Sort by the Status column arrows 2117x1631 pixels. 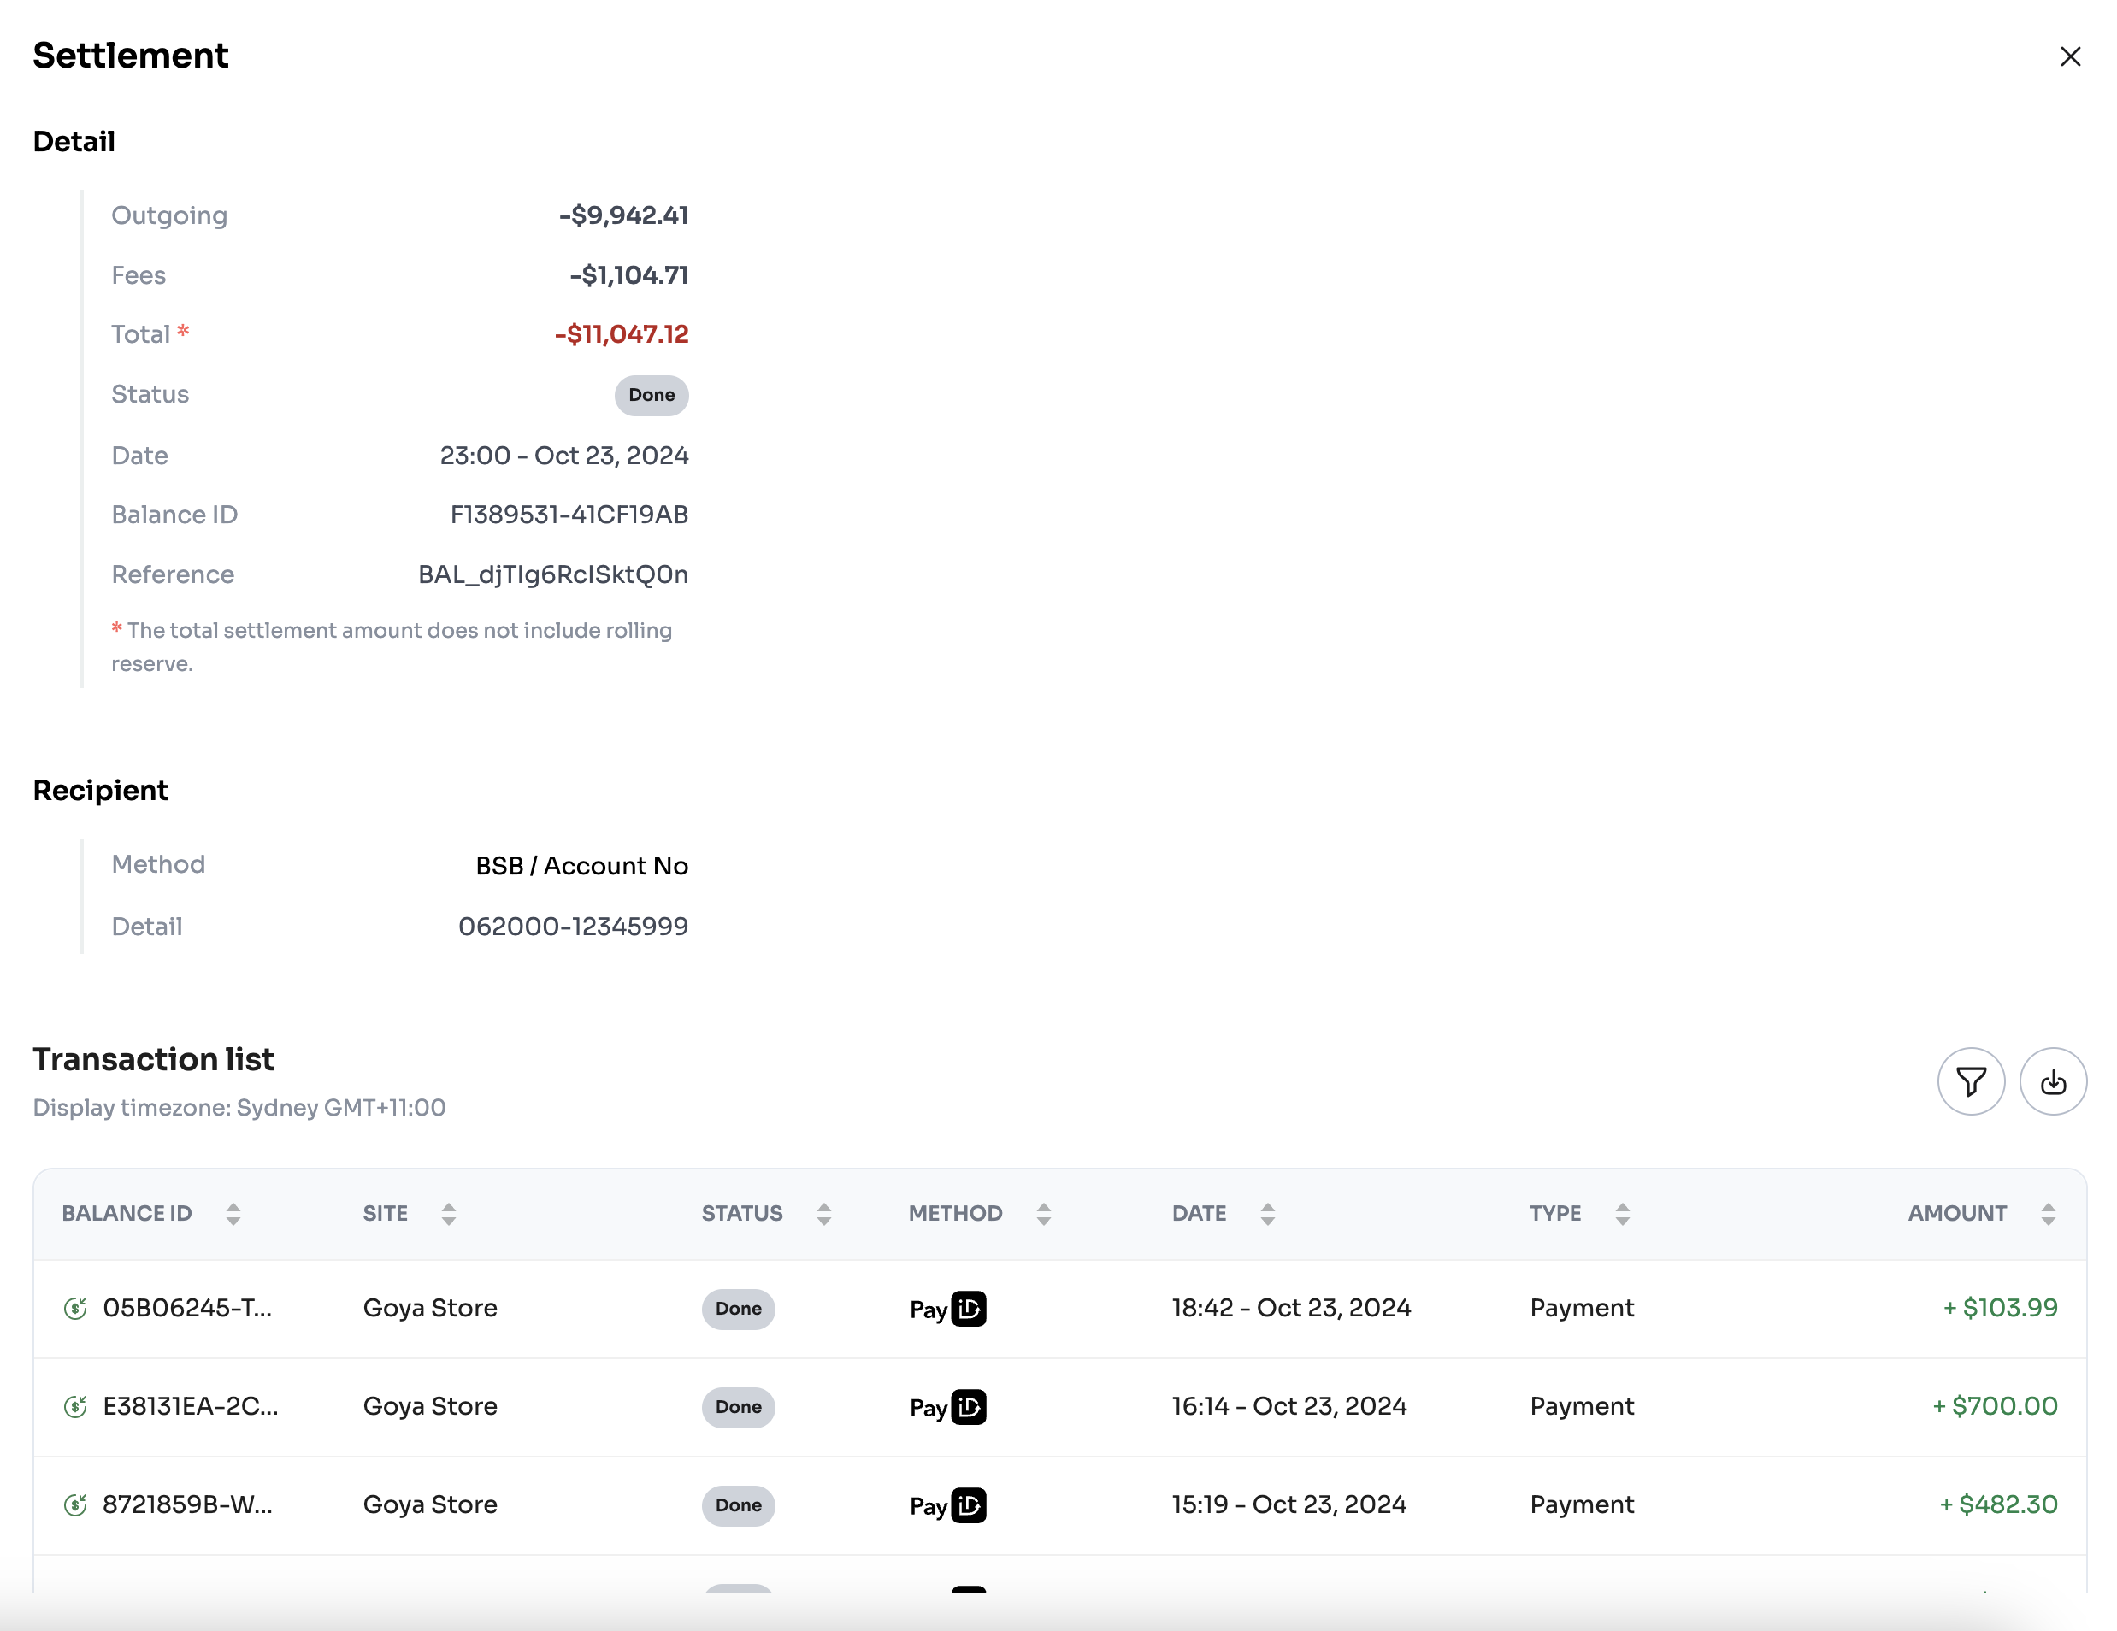[824, 1215]
